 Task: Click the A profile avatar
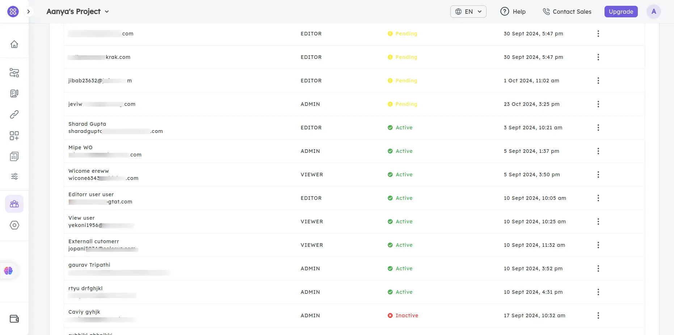[654, 11]
